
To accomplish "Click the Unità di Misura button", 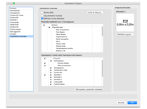I will (95, 13).
